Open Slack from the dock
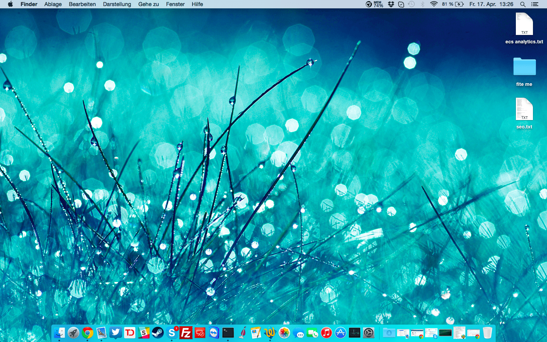 click(144, 333)
